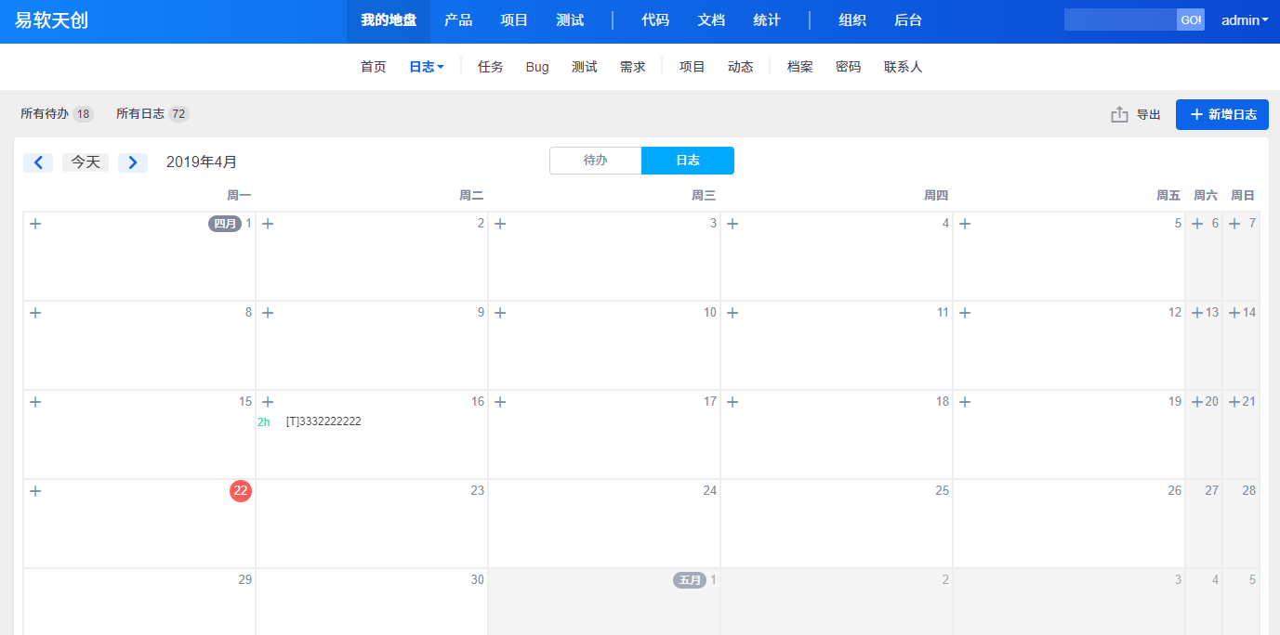Click the plus icon on April 18
Screen dimensions: 1280x635
[732, 402]
